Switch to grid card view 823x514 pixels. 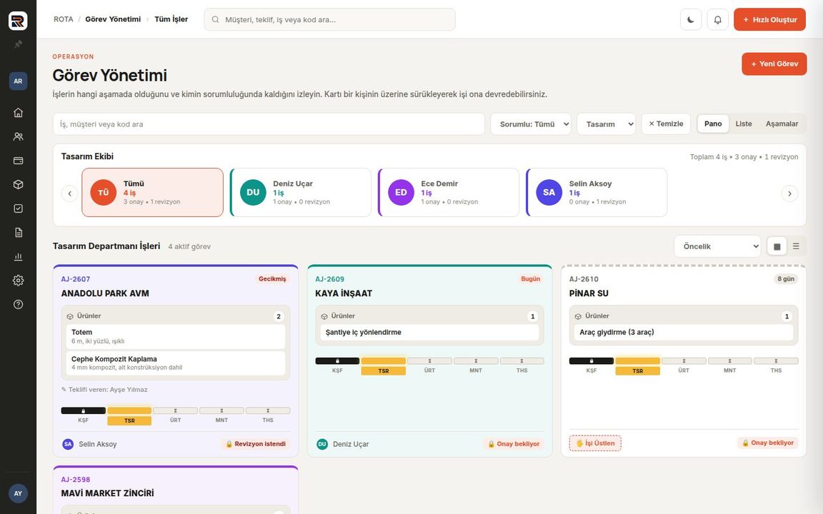pos(777,246)
